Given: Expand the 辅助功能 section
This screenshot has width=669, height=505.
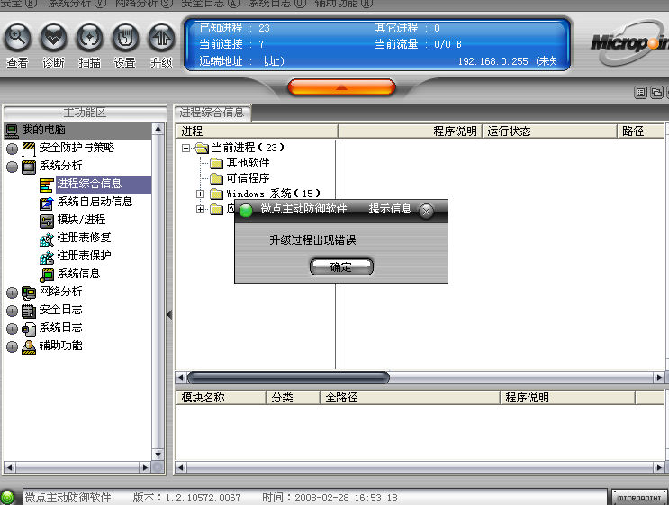Looking at the screenshot, I should click(x=12, y=347).
